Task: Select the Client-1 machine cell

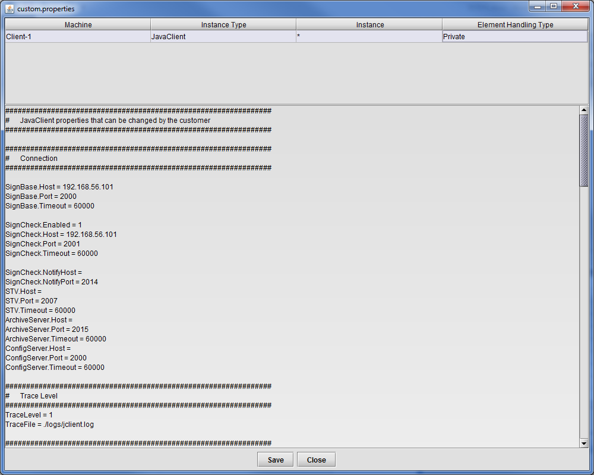Action: pyautogui.click(x=78, y=36)
